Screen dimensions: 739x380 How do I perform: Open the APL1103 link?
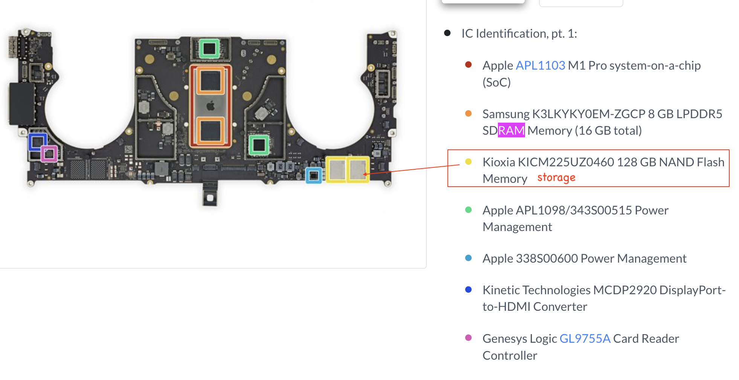(x=540, y=65)
